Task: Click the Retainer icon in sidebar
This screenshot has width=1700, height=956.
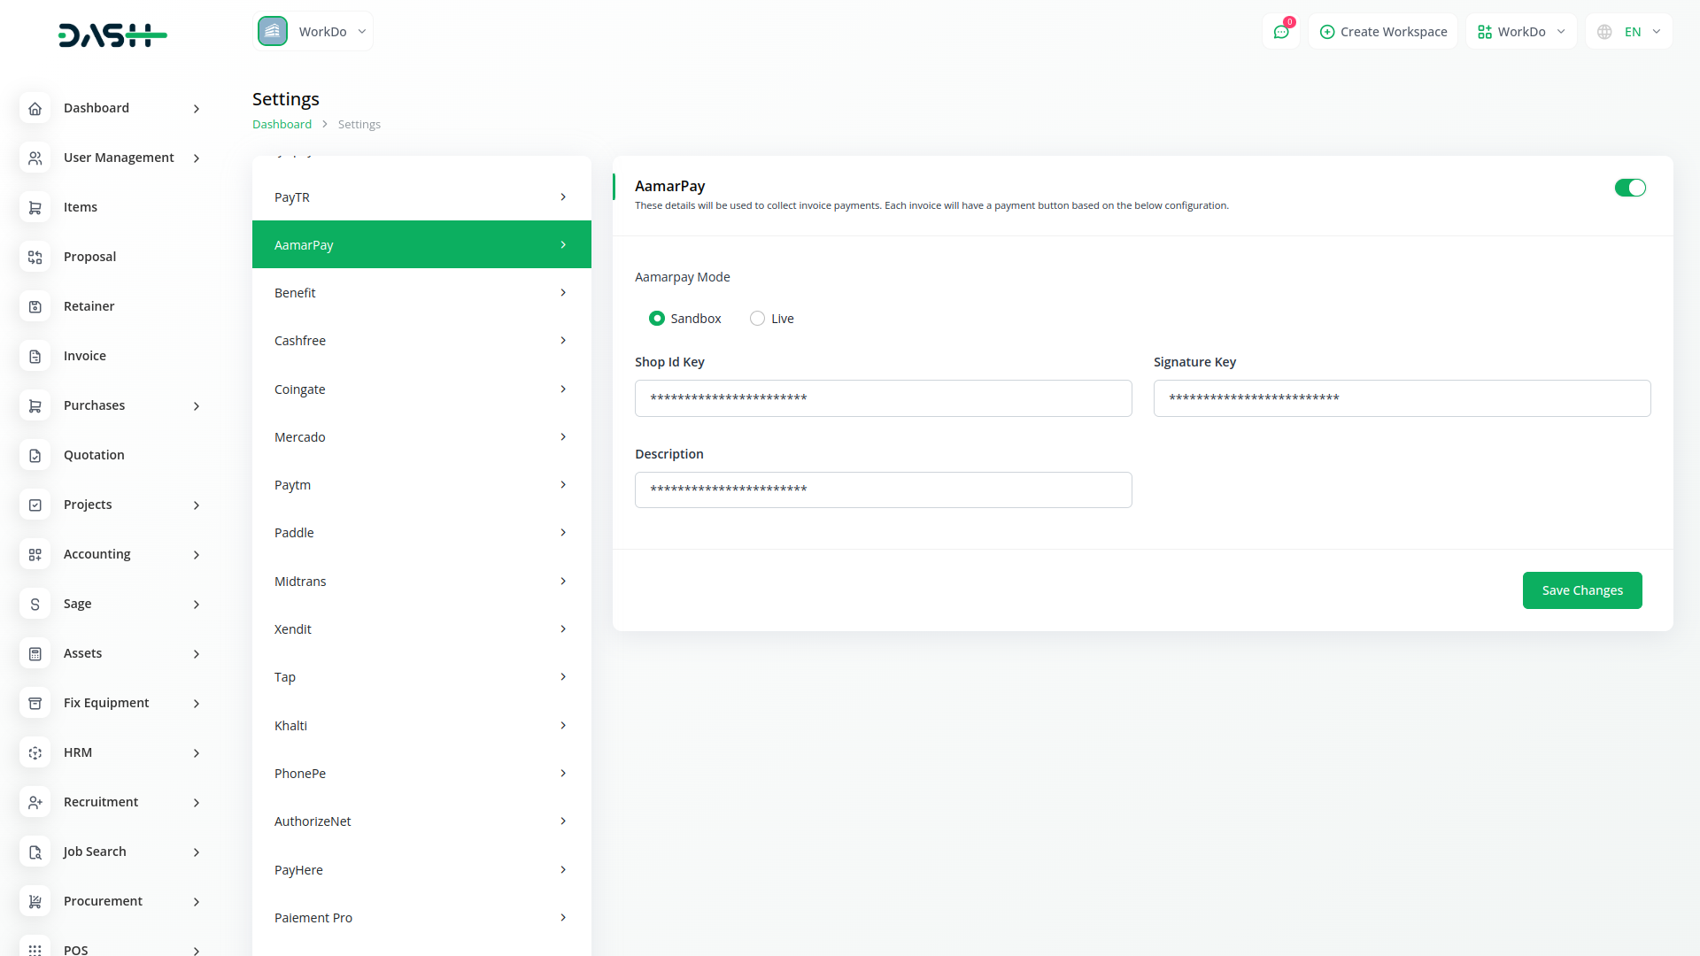Action: [x=35, y=306]
